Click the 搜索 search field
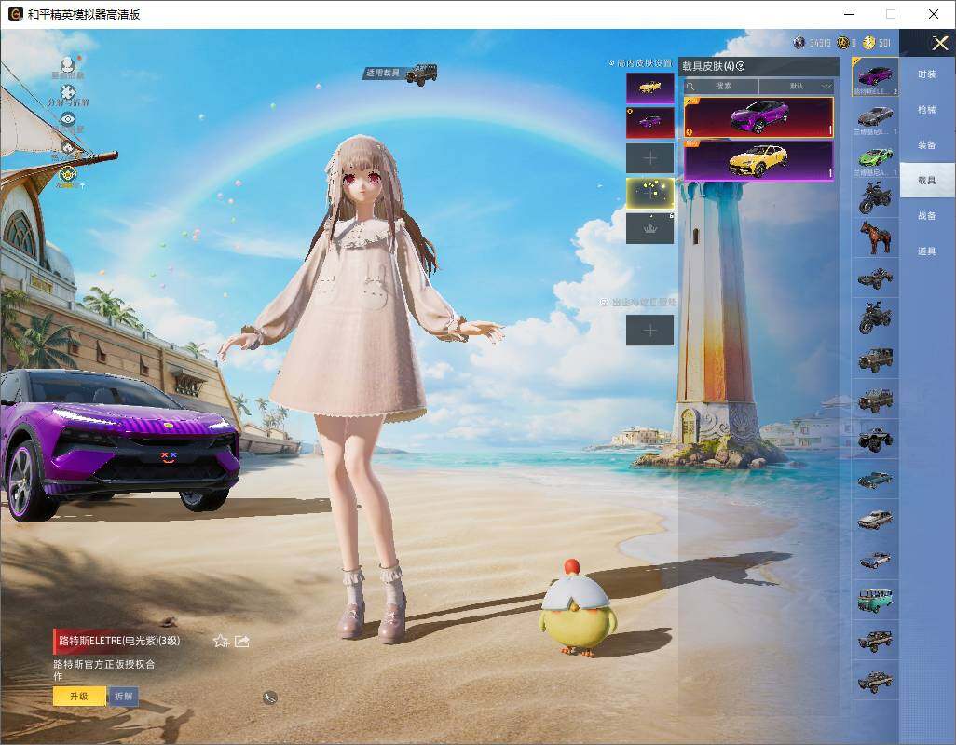 [x=720, y=86]
